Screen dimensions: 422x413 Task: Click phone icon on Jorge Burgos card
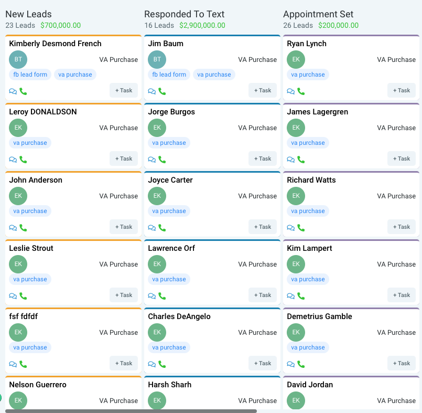tap(162, 160)
